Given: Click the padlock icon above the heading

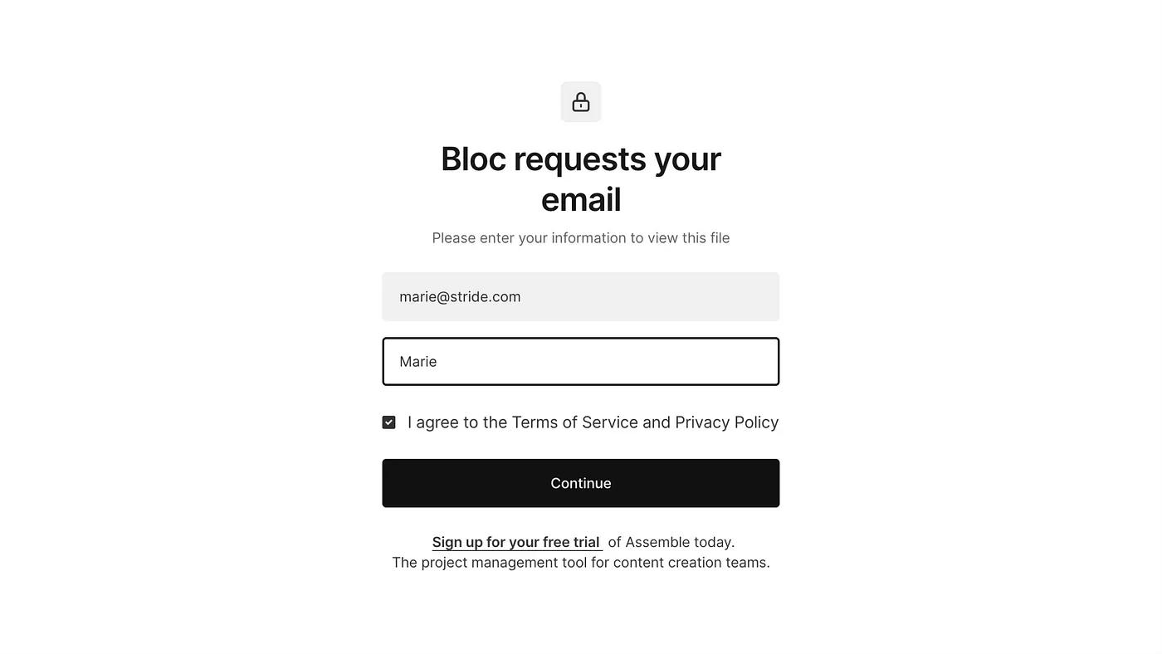Looking at the screenshot, I should [581, 102].
